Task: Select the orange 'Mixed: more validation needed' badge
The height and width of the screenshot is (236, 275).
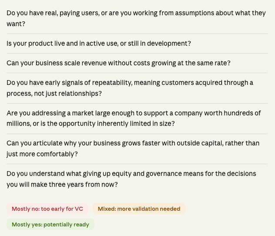Action: [x=139, y=209]
